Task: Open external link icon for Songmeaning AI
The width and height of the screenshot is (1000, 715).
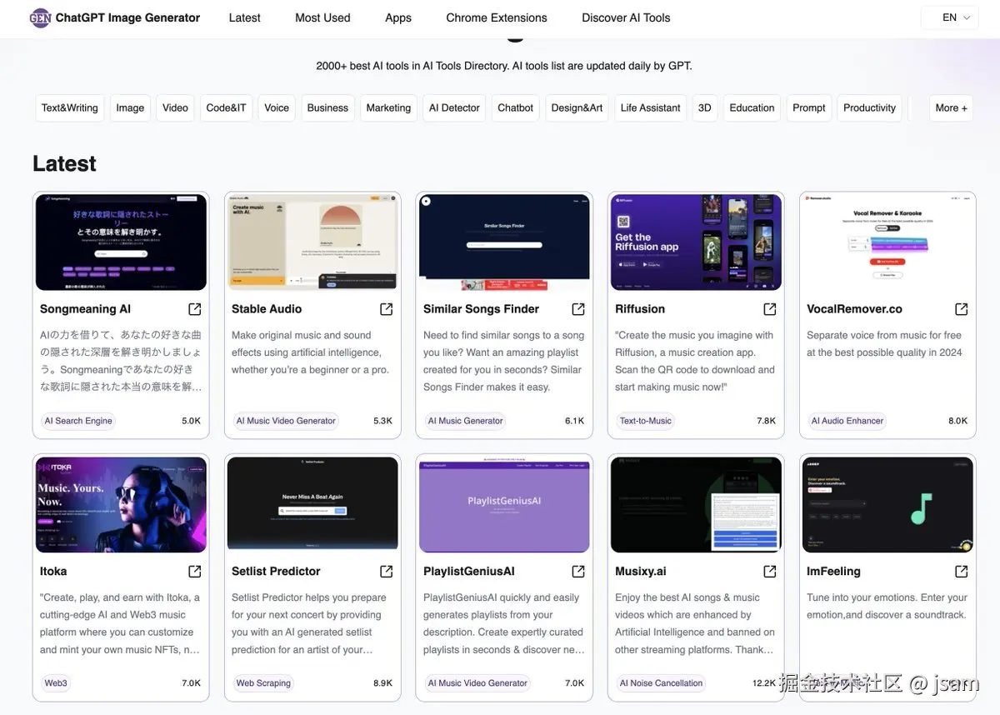Action: pos(195,309)
